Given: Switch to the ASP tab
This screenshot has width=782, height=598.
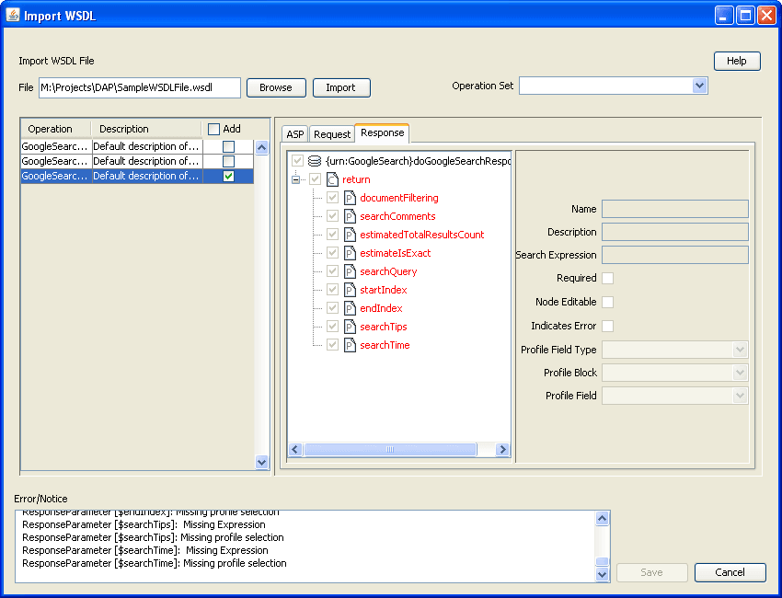Looking at the screenshot, I should tap(295, 134).
